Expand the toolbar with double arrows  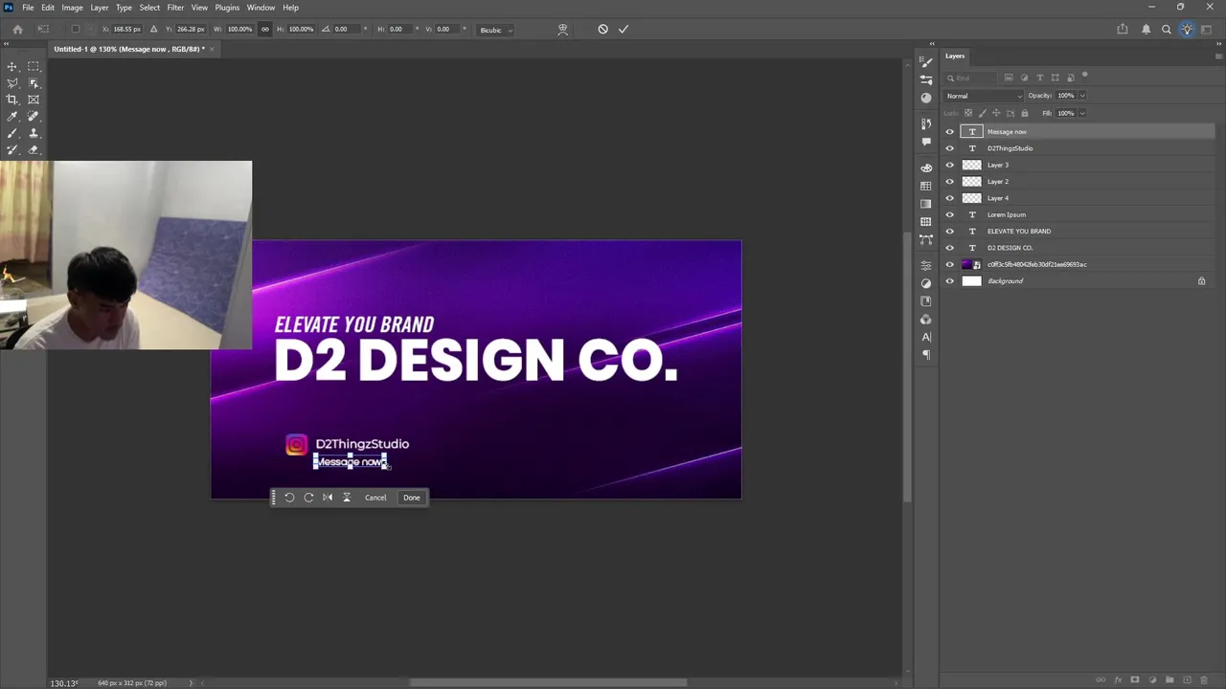coord(7,44)
